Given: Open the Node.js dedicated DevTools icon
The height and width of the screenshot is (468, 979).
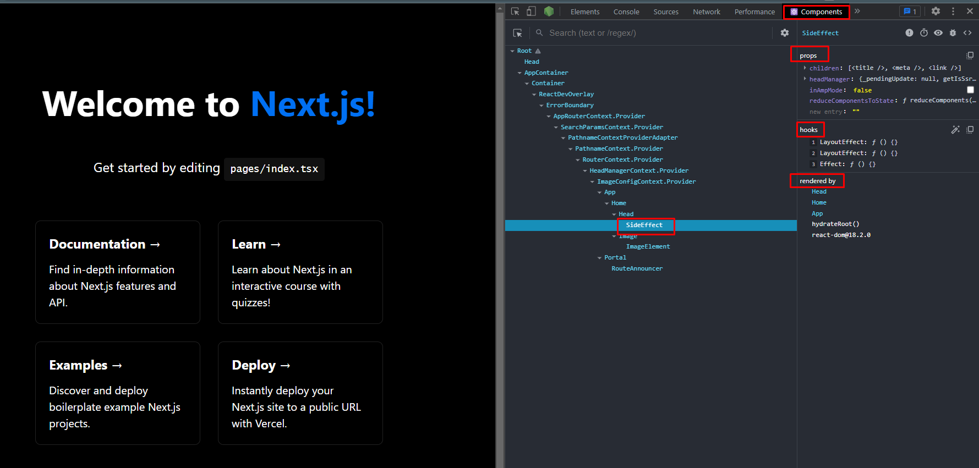Looking at the screenshot, I should (x=549, y=12).
